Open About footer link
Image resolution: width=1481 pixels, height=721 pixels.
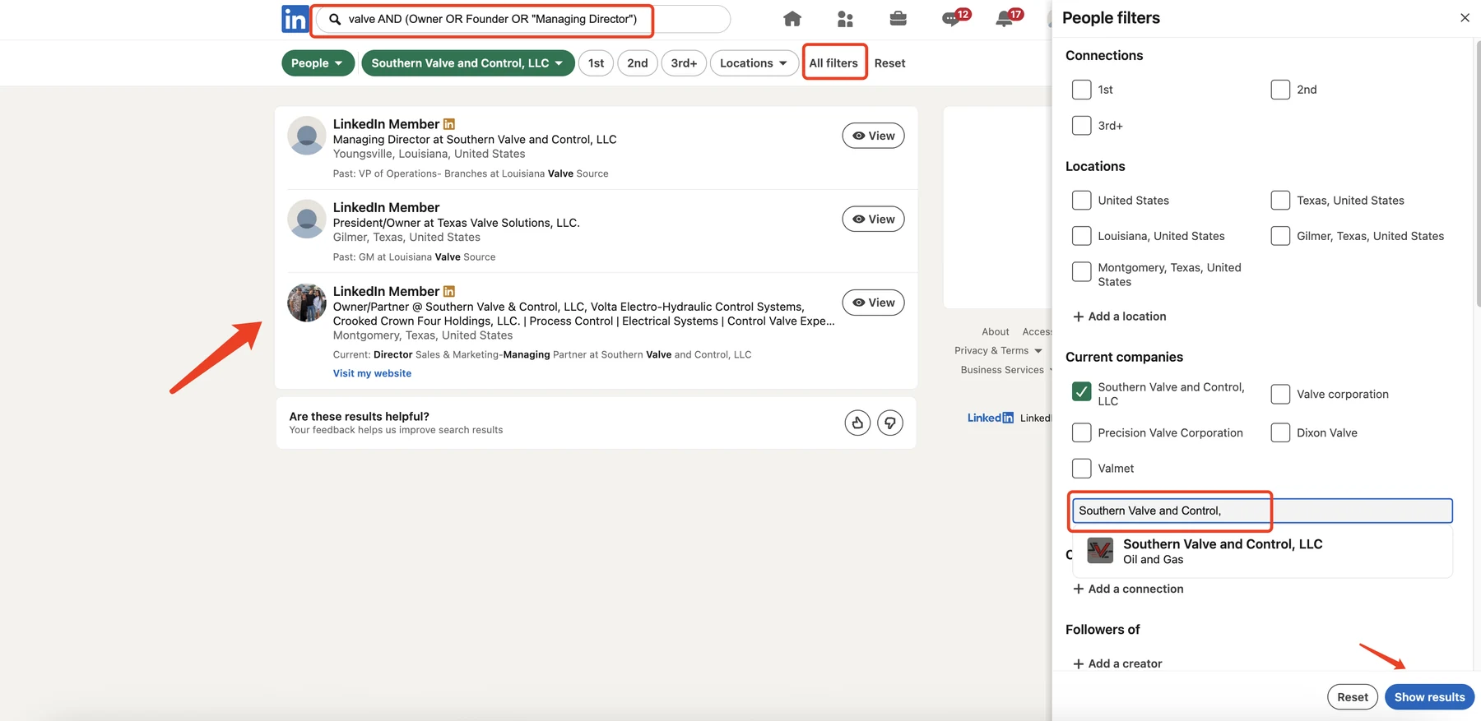tap(995, 331)
